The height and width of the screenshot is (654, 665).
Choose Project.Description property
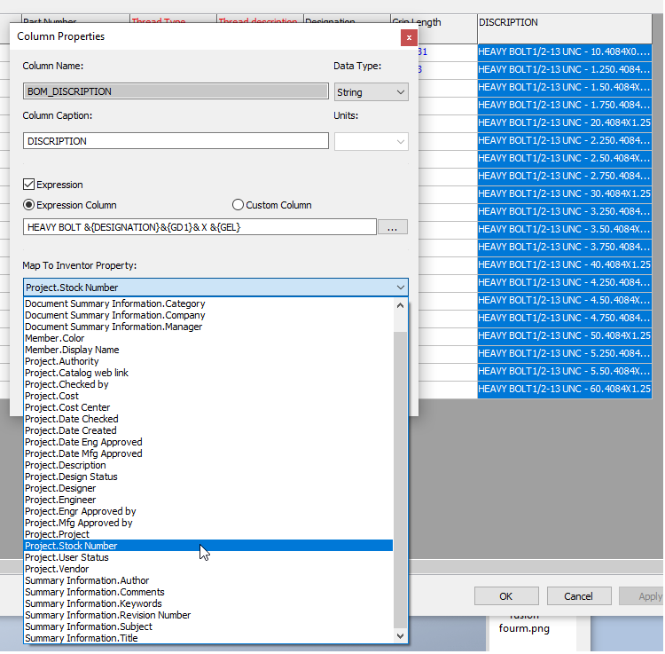click(x=208, y=465)
